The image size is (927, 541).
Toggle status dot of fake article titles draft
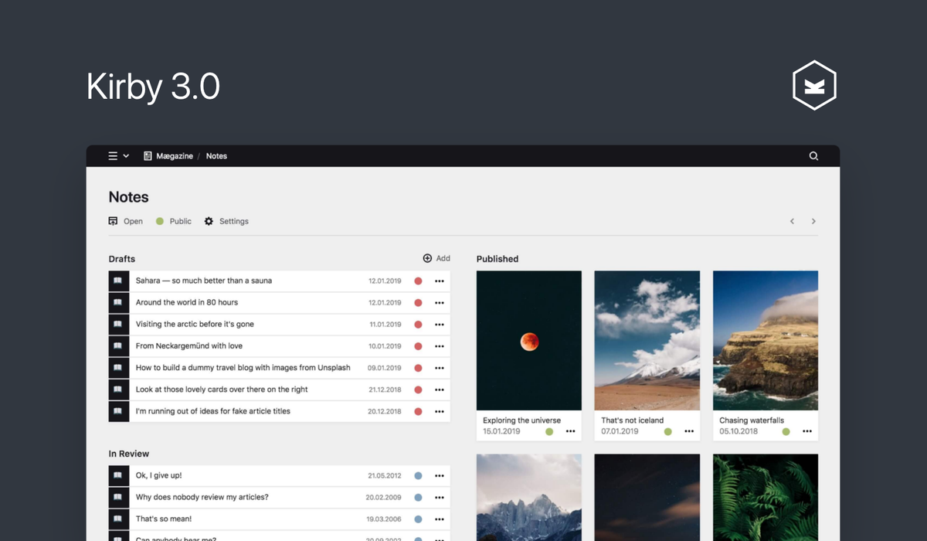(x=418, y=411)
